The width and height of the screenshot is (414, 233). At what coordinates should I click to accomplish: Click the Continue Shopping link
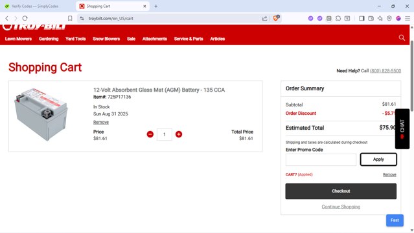coord(341,207)
